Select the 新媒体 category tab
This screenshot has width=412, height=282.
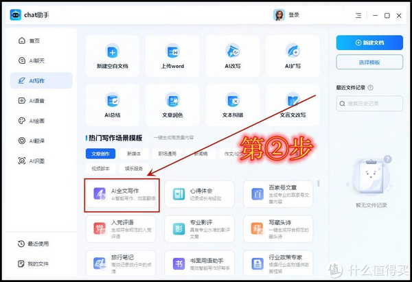135,154
